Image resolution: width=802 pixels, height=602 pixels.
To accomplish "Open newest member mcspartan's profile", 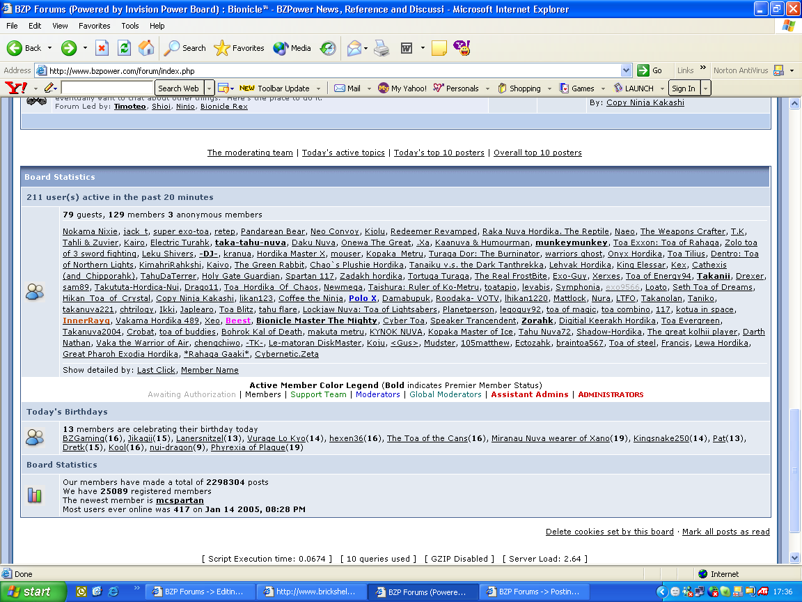I will 180,501.
